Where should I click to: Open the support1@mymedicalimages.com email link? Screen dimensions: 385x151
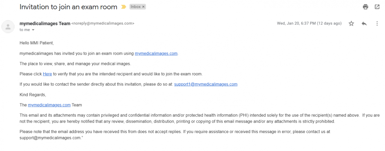coord(206,84)
